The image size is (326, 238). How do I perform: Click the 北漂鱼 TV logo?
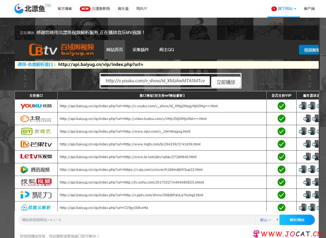32,9
